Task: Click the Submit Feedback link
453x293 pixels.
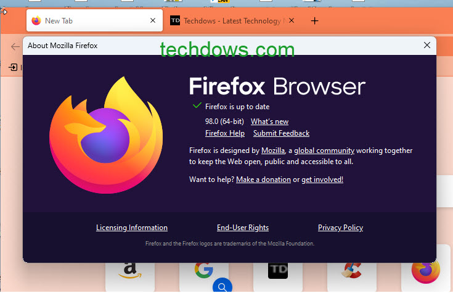Action: (x=281, y=133)
